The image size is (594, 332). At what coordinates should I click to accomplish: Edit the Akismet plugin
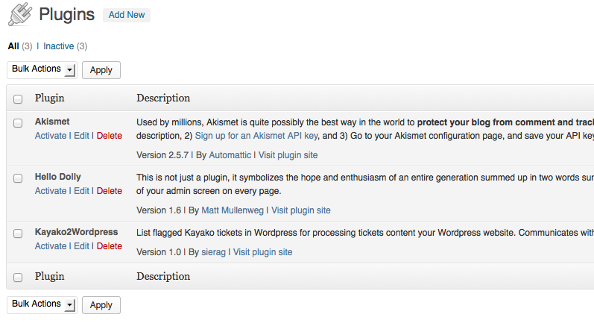click(81, 136)
